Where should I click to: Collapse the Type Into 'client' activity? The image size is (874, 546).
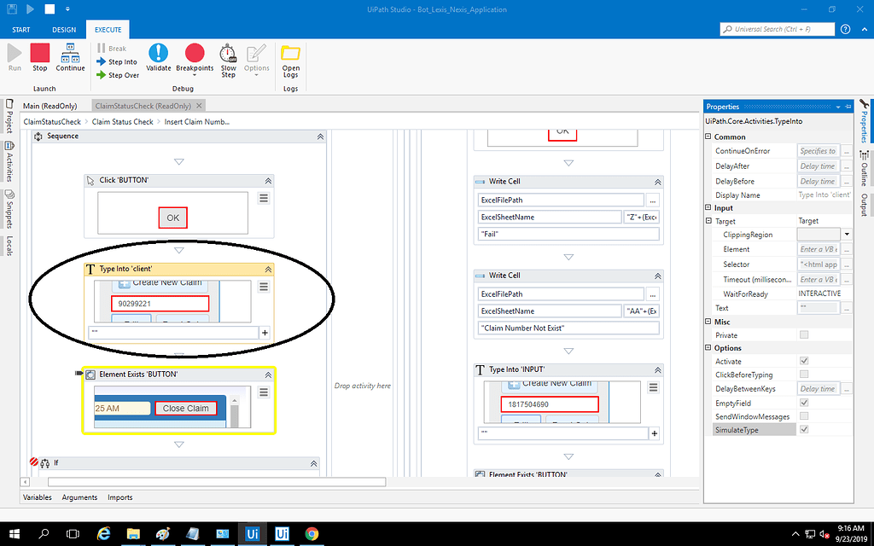click(266, 268)
